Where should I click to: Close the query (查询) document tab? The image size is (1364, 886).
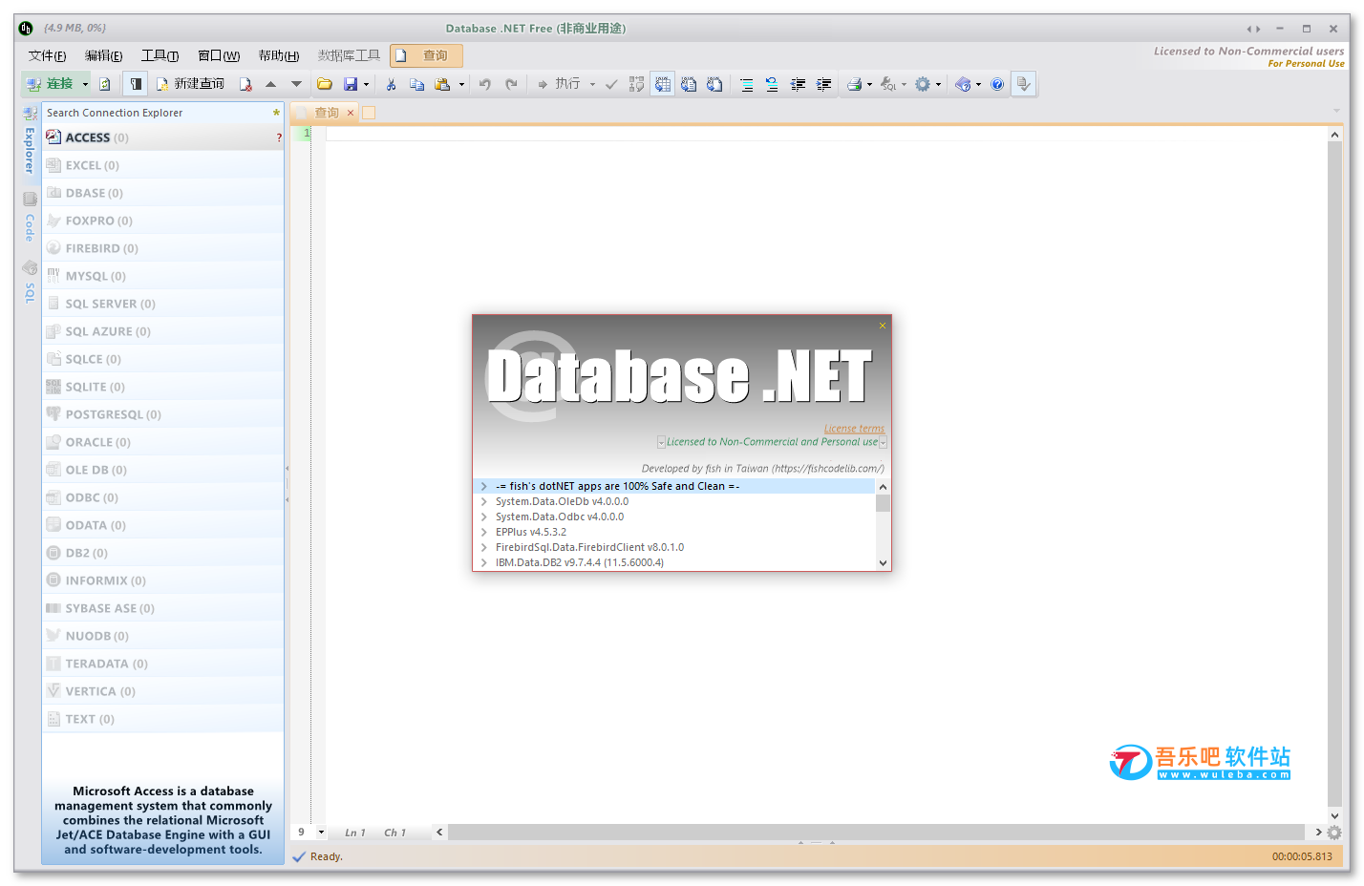click(x=351, y=113)
